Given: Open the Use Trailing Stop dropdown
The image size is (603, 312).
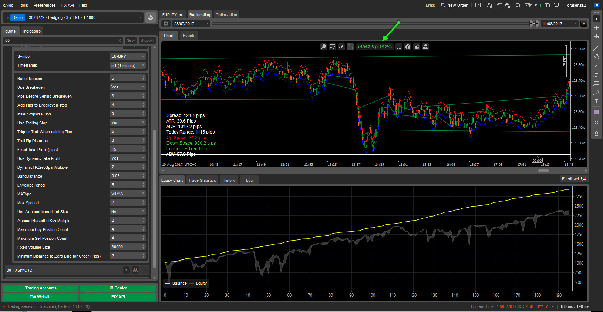Looking at the screenshot, I should tap(128, 123).
